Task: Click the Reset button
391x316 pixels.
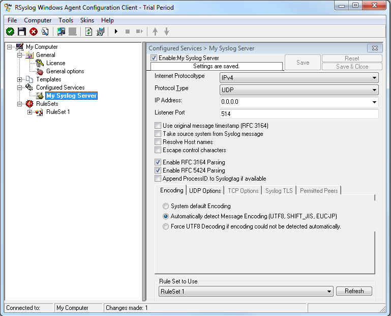Action: point(352,59)
